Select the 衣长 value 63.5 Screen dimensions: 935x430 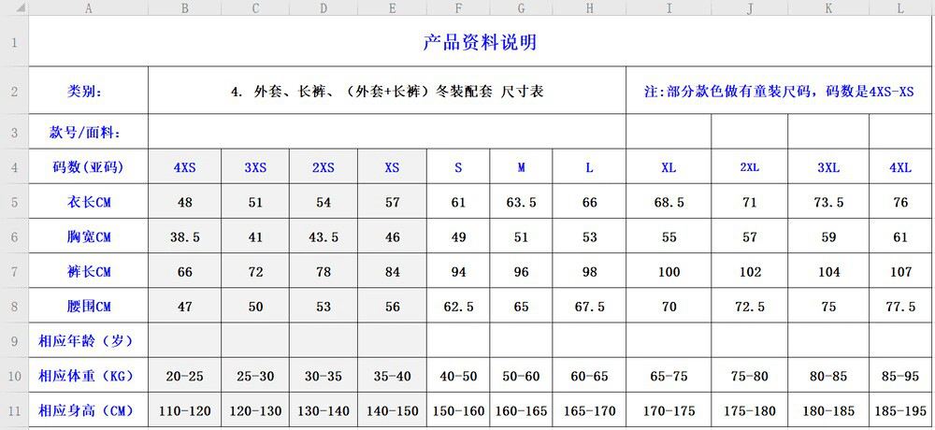(x=521, y=202)
